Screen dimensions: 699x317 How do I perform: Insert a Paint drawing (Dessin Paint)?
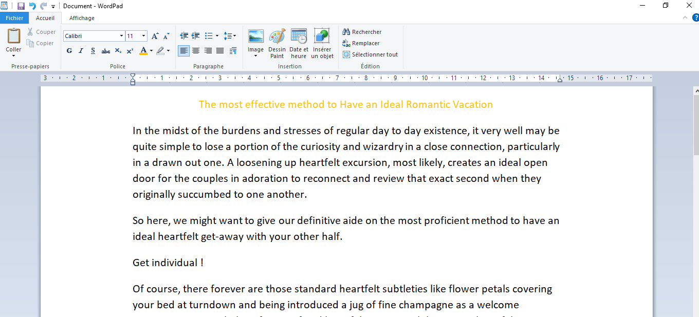coord(277,43)
